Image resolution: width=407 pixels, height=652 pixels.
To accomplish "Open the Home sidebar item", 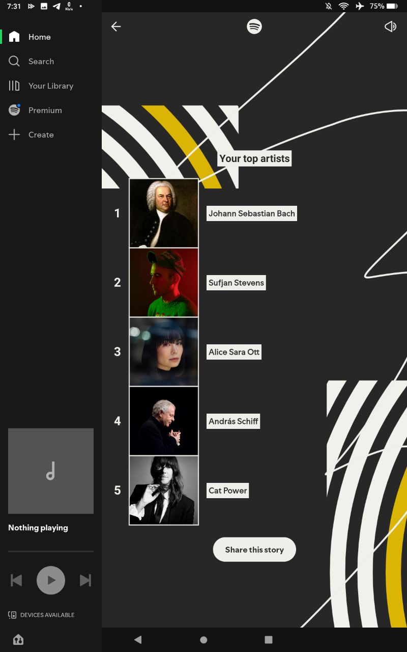I will [51, 37].
